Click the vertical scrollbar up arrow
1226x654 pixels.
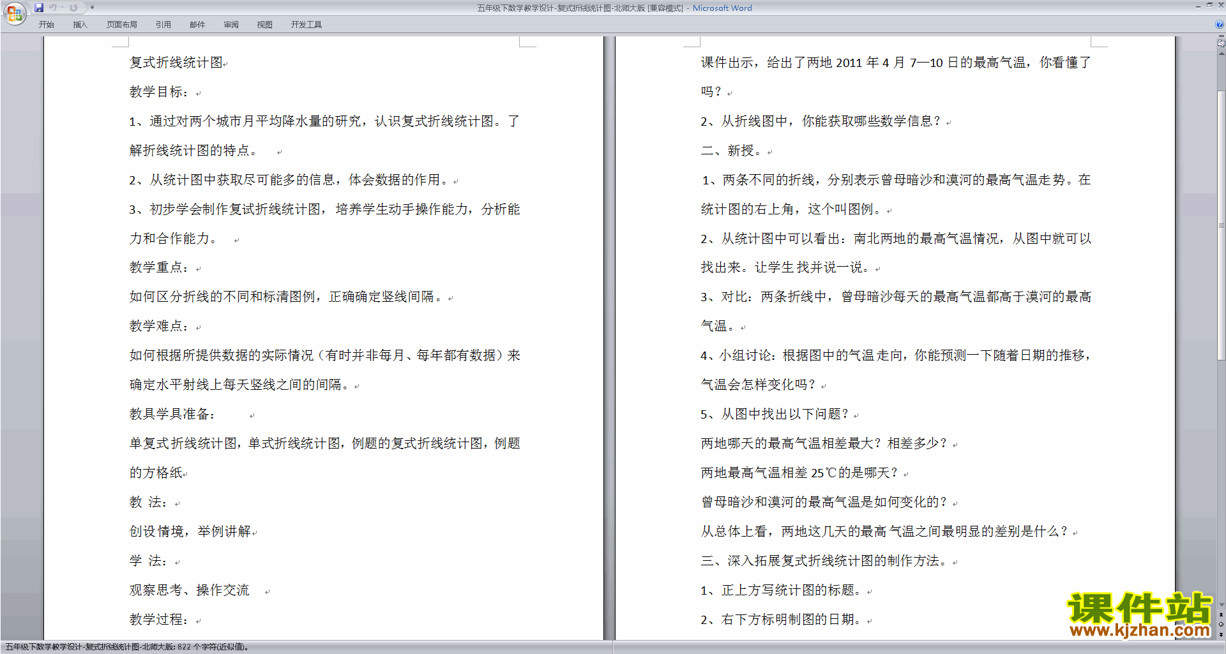point(1221,54)
